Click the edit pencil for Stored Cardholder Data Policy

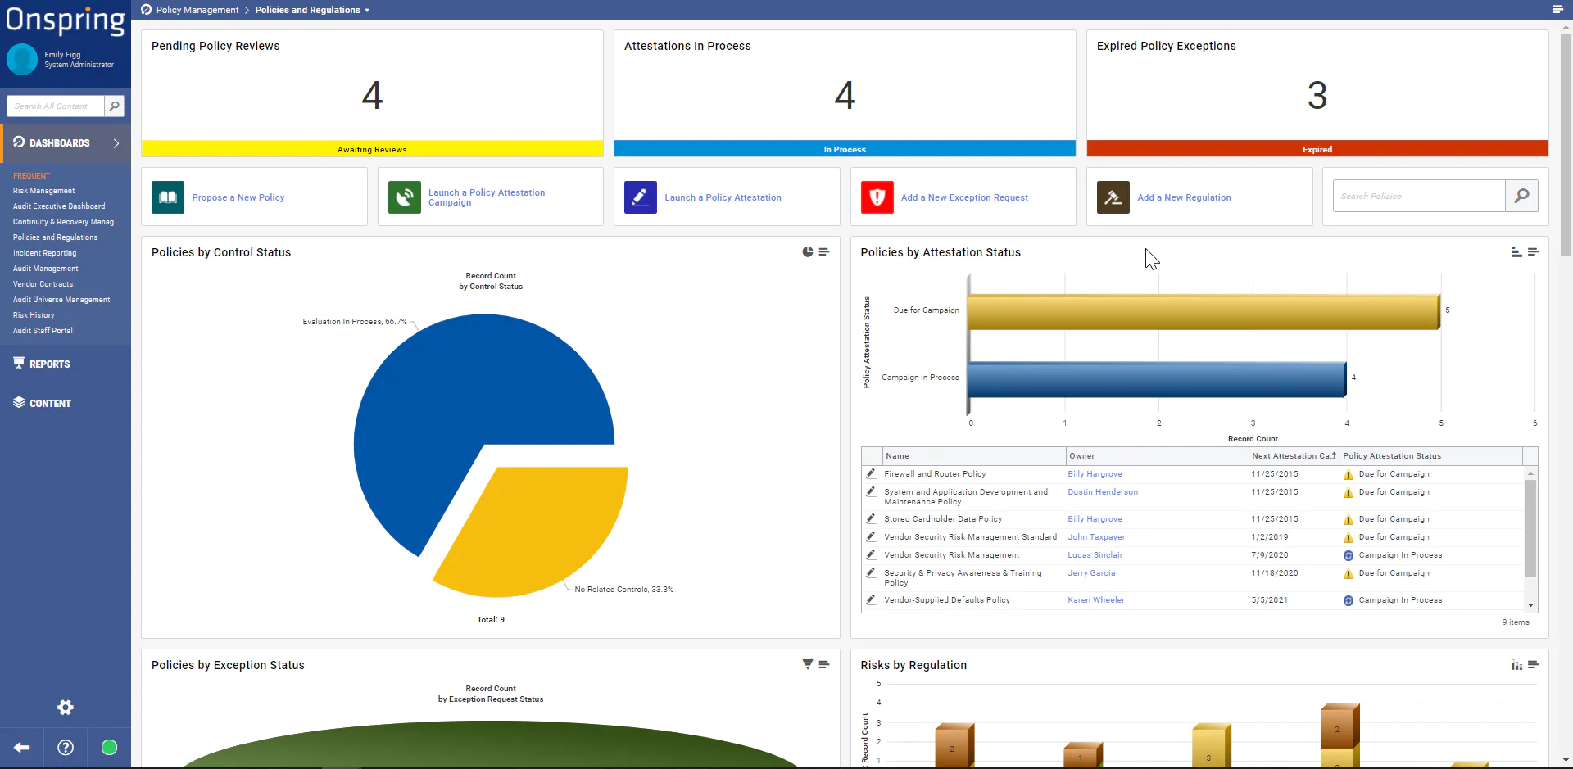[871, 518]
